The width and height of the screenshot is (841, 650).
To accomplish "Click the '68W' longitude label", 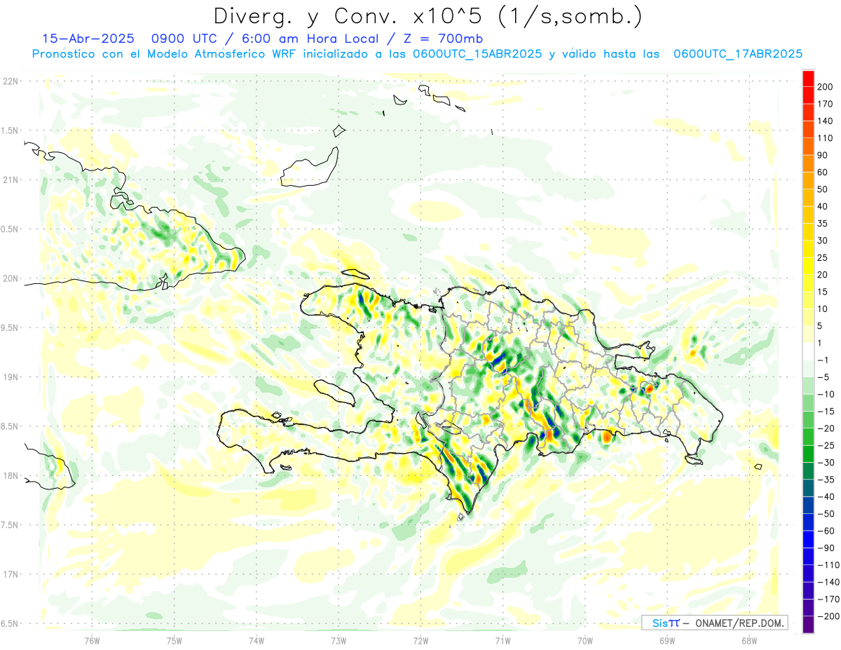I will pos(749,640).
